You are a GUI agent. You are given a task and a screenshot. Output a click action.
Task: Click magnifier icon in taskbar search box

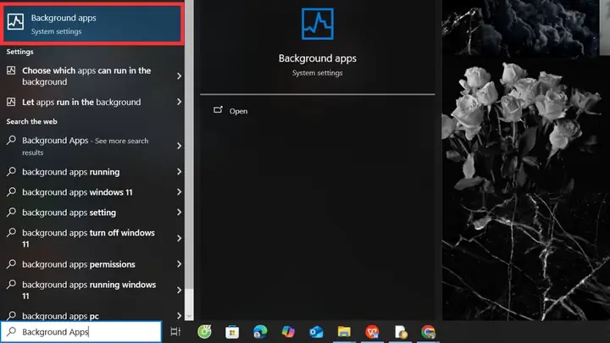point(12,331)
